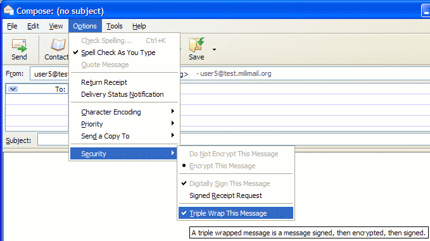This screenshot has height=241, width=430.
Task: Click the From address field
Action: pos(230,73)
